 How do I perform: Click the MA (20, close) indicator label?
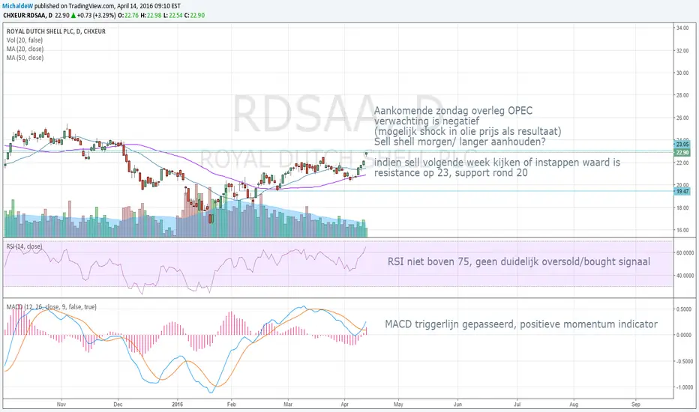pos(25,49)
